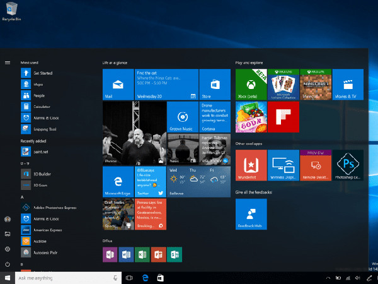Viewport: 378px width, 284px height.
Task: Open the Twitter tile
Action: 151,182
